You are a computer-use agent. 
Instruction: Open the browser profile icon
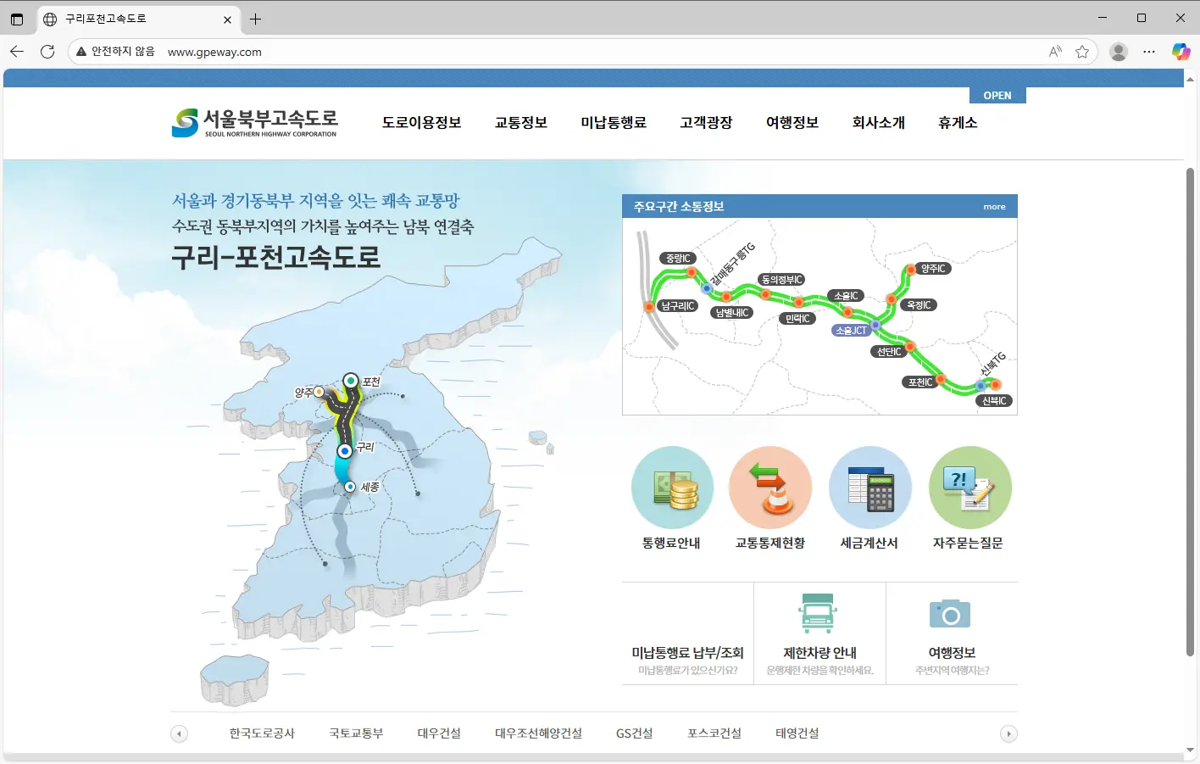[x=1118, y=51]
